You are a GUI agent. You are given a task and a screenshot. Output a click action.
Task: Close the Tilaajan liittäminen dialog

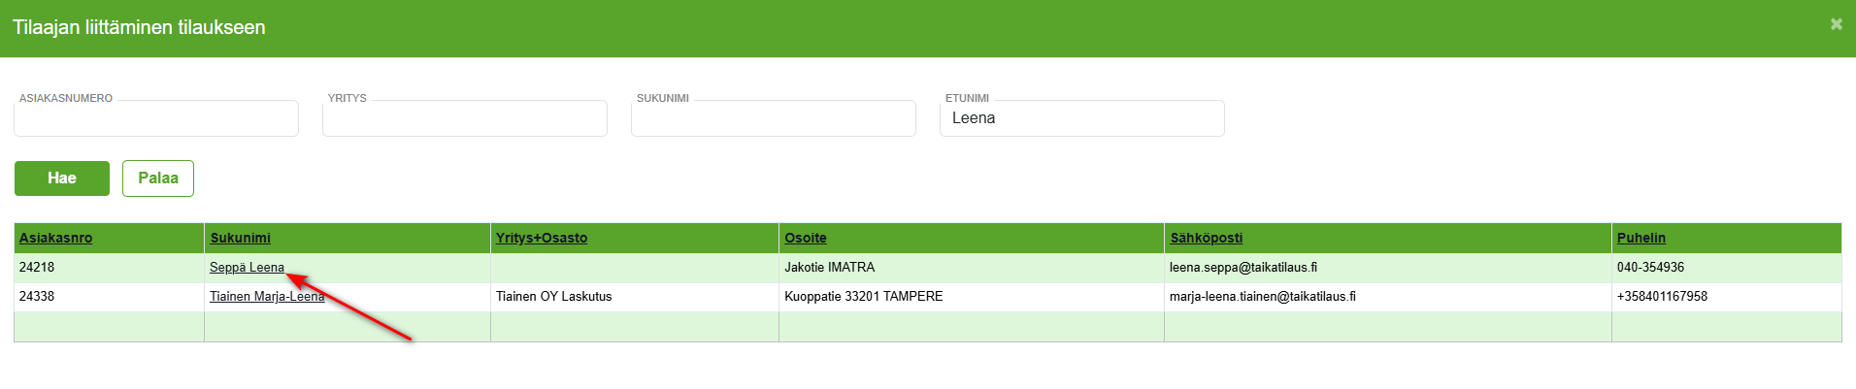click(x=1836, y=24)
